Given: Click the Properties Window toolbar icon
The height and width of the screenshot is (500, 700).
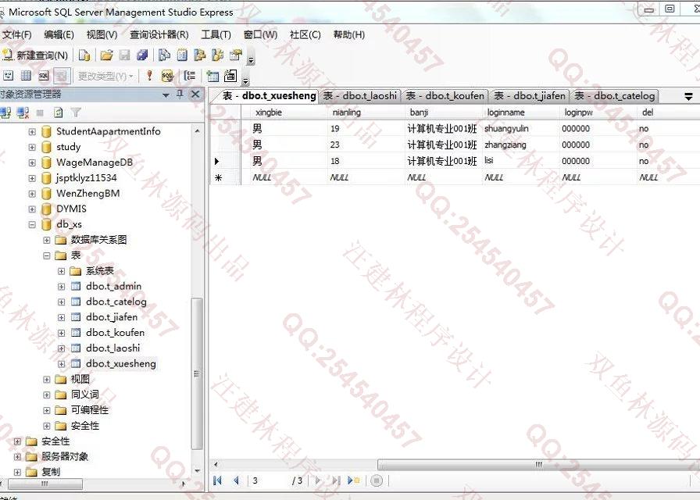Looking at the screenshot, I should (x=235, y=55).
